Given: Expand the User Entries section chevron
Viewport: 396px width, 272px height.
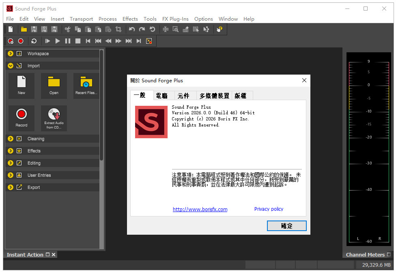Looking at the screenshot, I should [11, 175].
